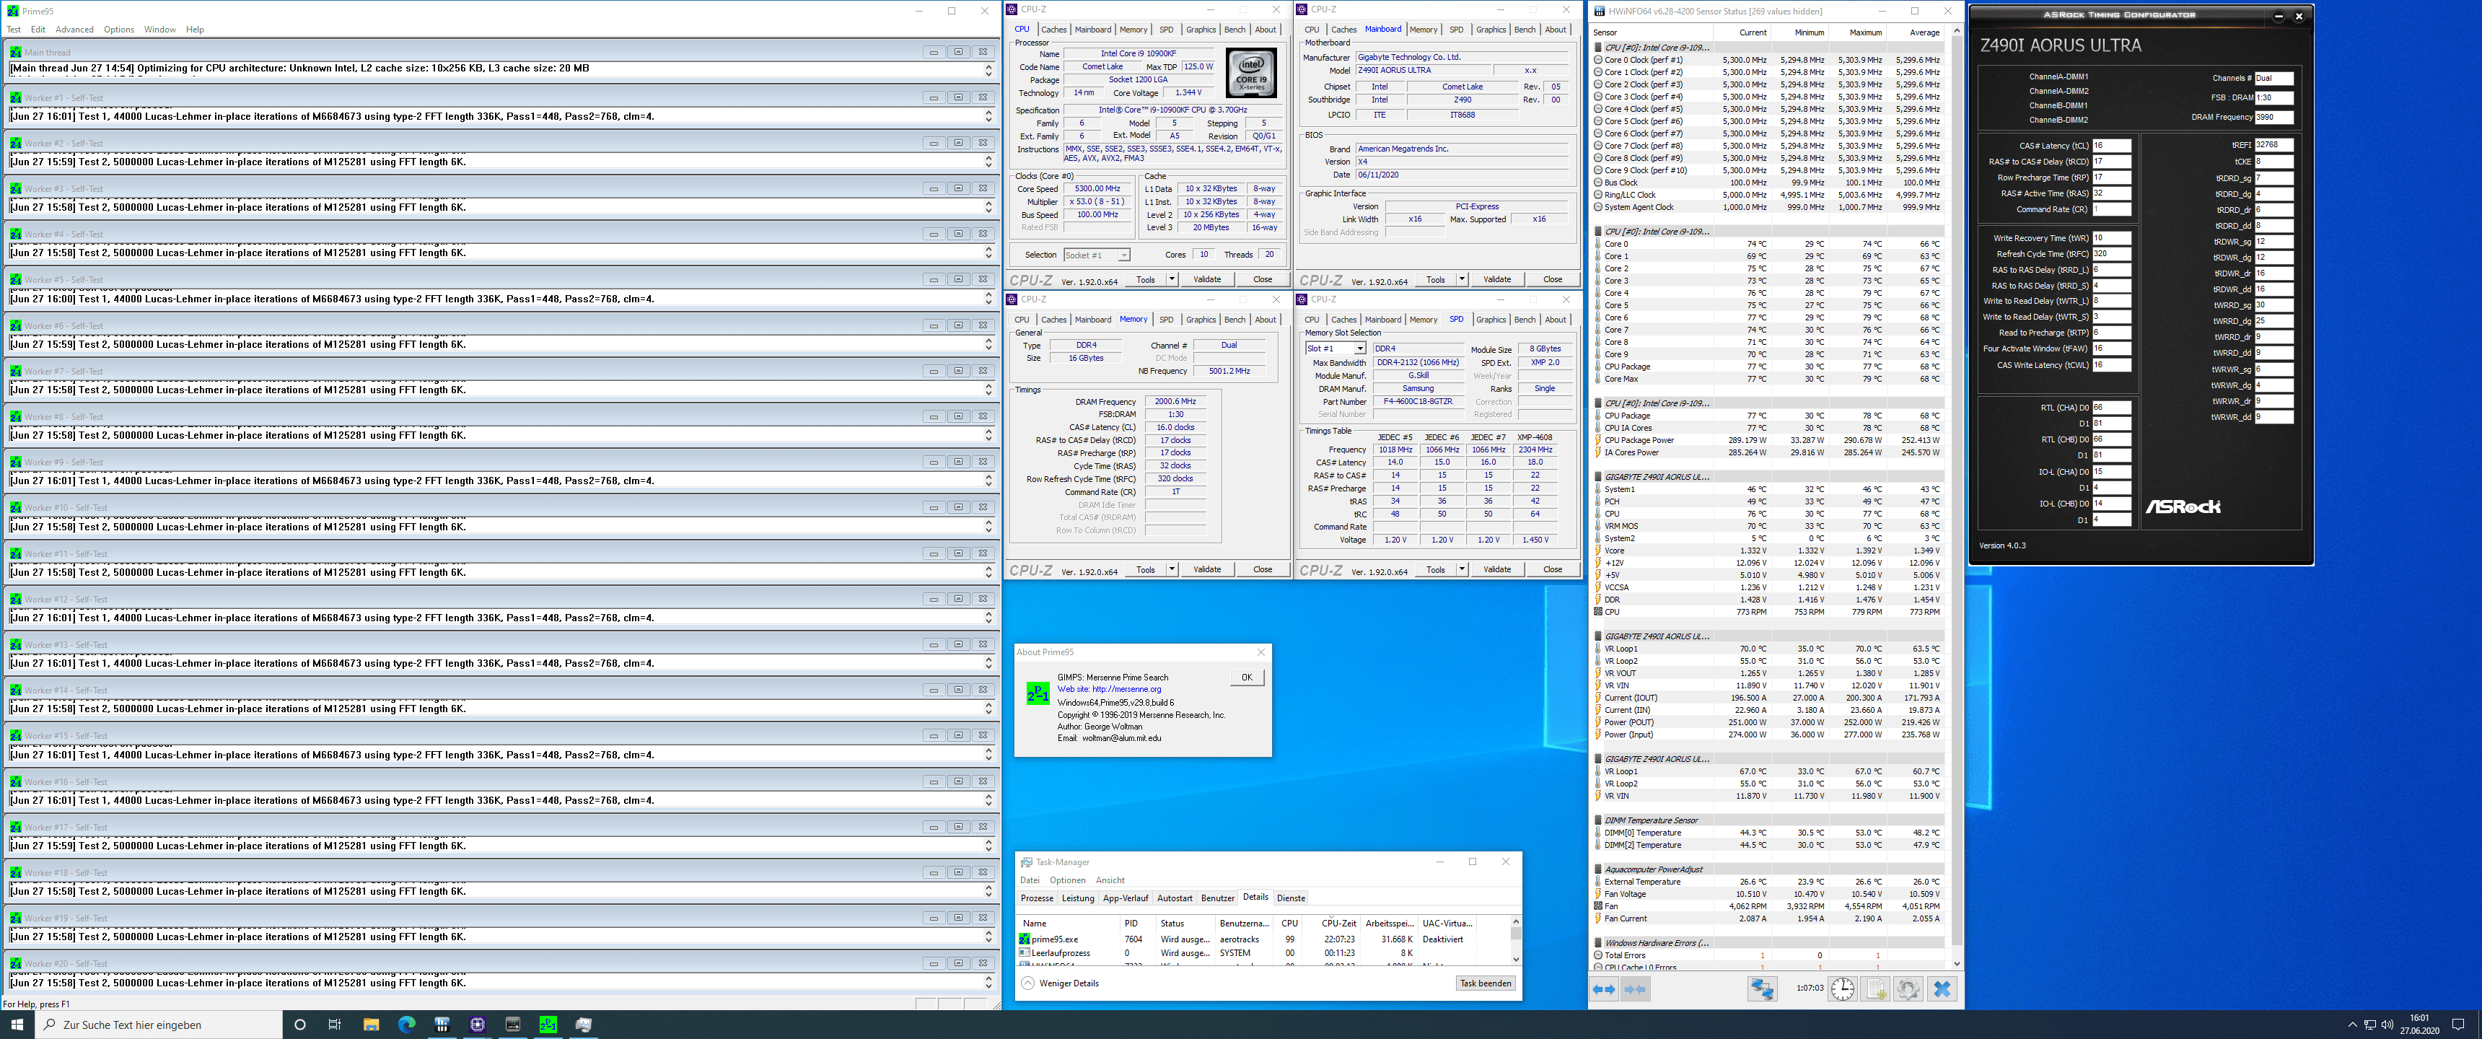2482x1039 pixels.
Task: Click HWiNFO sensor list vertical scrollbar
Action: (x=1956, y=496)
